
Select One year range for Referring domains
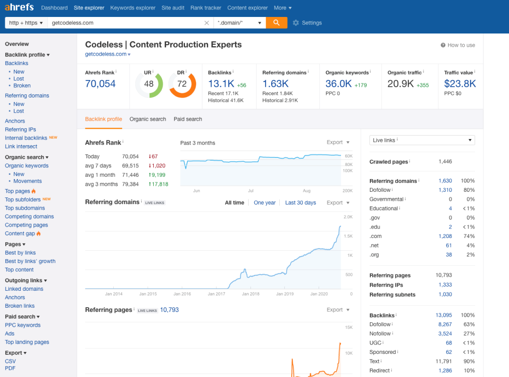[x=265, y=203]
